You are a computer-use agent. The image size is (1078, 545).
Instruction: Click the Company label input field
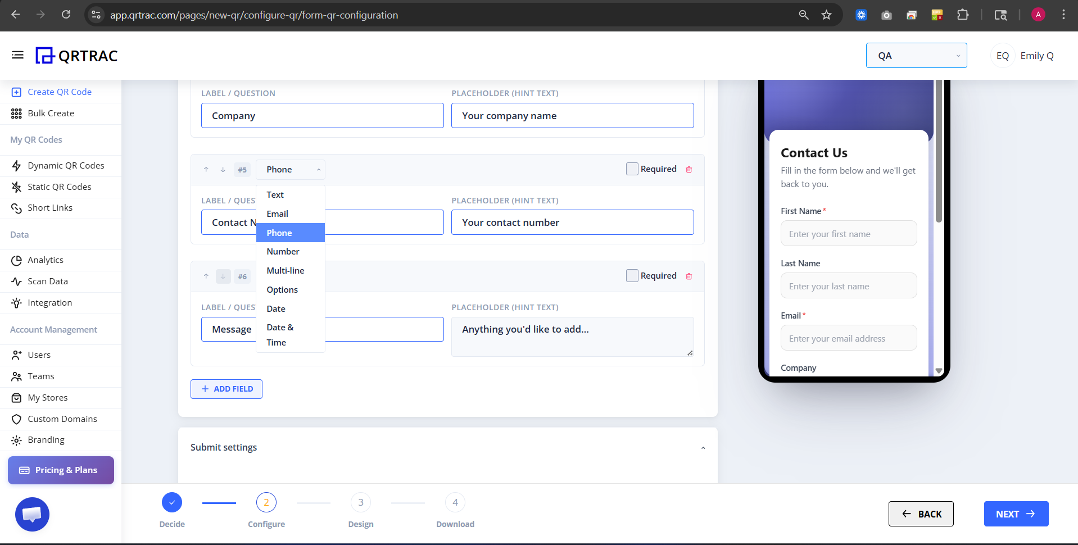coord(322,115)
